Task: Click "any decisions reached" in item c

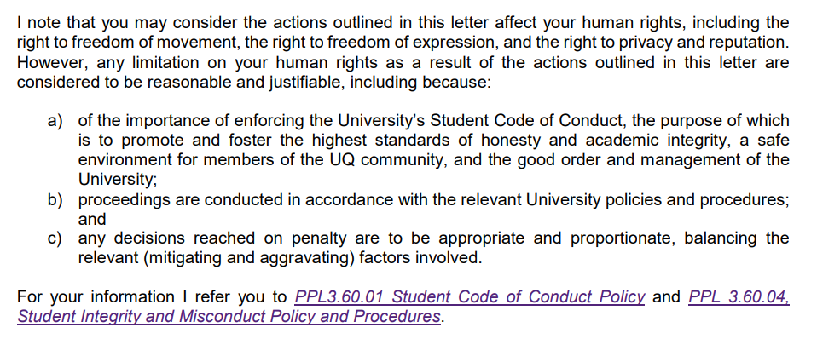Action: coord(167,238)
